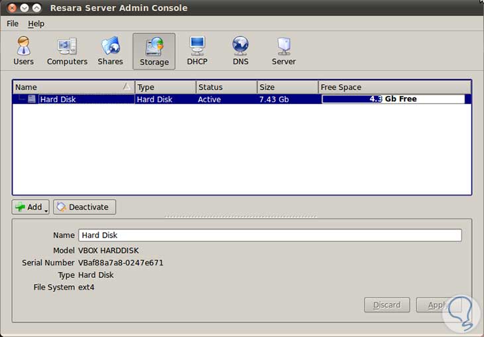Open the Server section
The height and width of the screenshot is (337, 484).
284,51
